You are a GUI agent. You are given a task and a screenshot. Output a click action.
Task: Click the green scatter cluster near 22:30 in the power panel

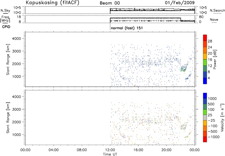click(183, 69)
